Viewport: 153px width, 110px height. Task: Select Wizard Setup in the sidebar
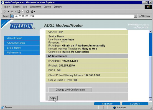pos(22,38)
